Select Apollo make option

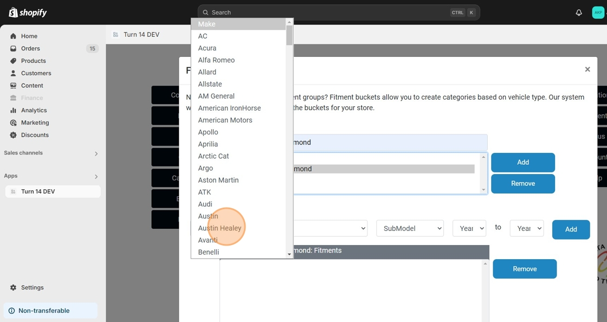[x=238, y=132]
